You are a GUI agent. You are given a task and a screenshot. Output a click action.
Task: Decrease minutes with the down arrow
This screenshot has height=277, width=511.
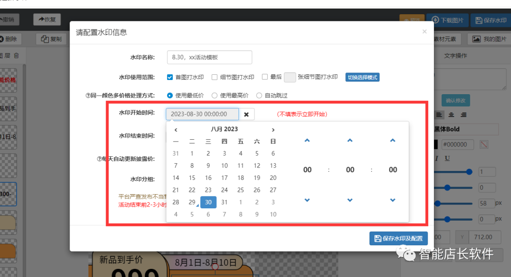click(x=350, y=200)
